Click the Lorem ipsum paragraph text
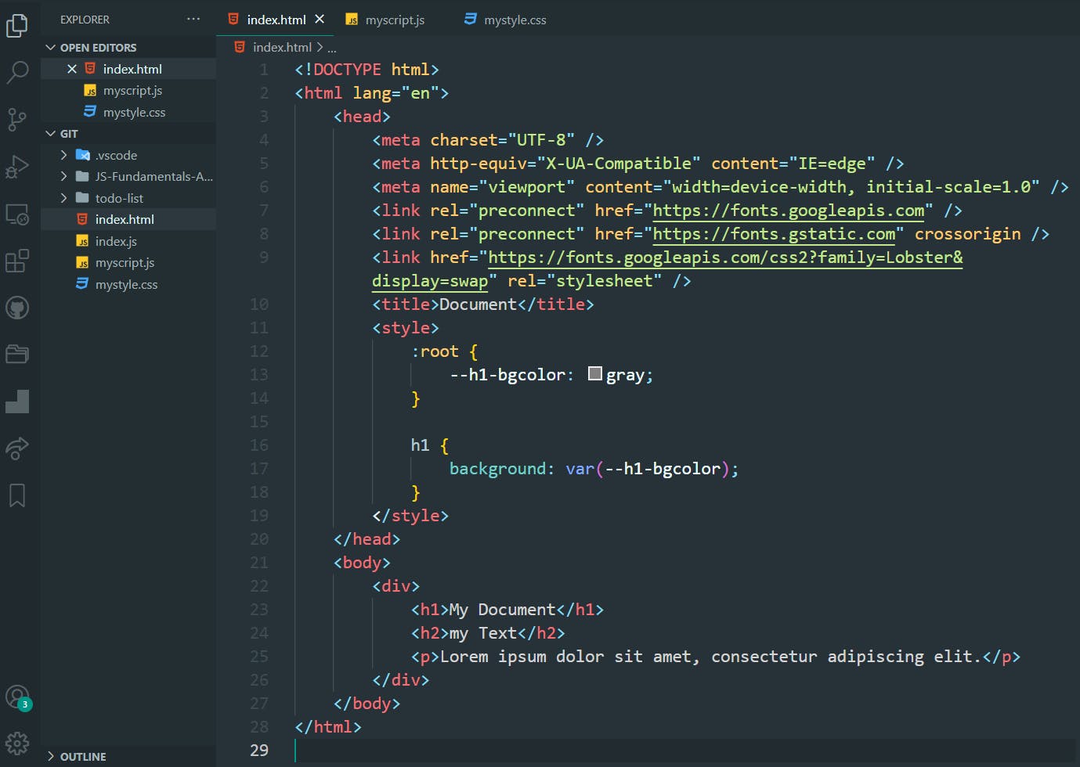This screenshot has width=1080, height=767. point(710,657)
